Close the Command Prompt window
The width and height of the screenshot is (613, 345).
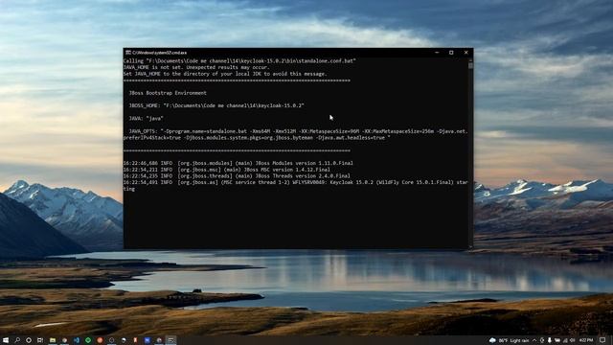pyautogui.click(x=465, y=53)
